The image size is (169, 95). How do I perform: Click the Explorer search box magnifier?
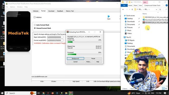166,9
